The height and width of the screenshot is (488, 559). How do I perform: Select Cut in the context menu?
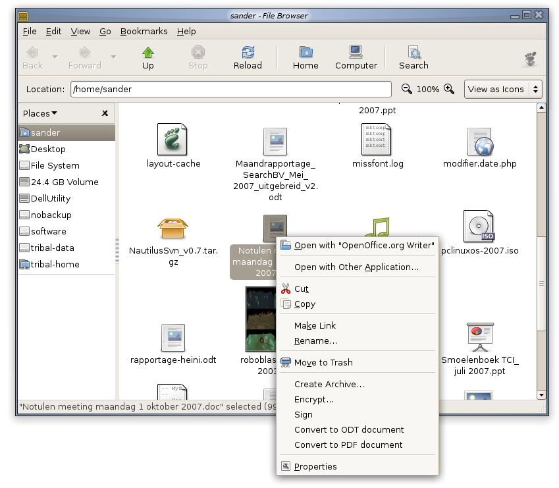coord(358,288)
